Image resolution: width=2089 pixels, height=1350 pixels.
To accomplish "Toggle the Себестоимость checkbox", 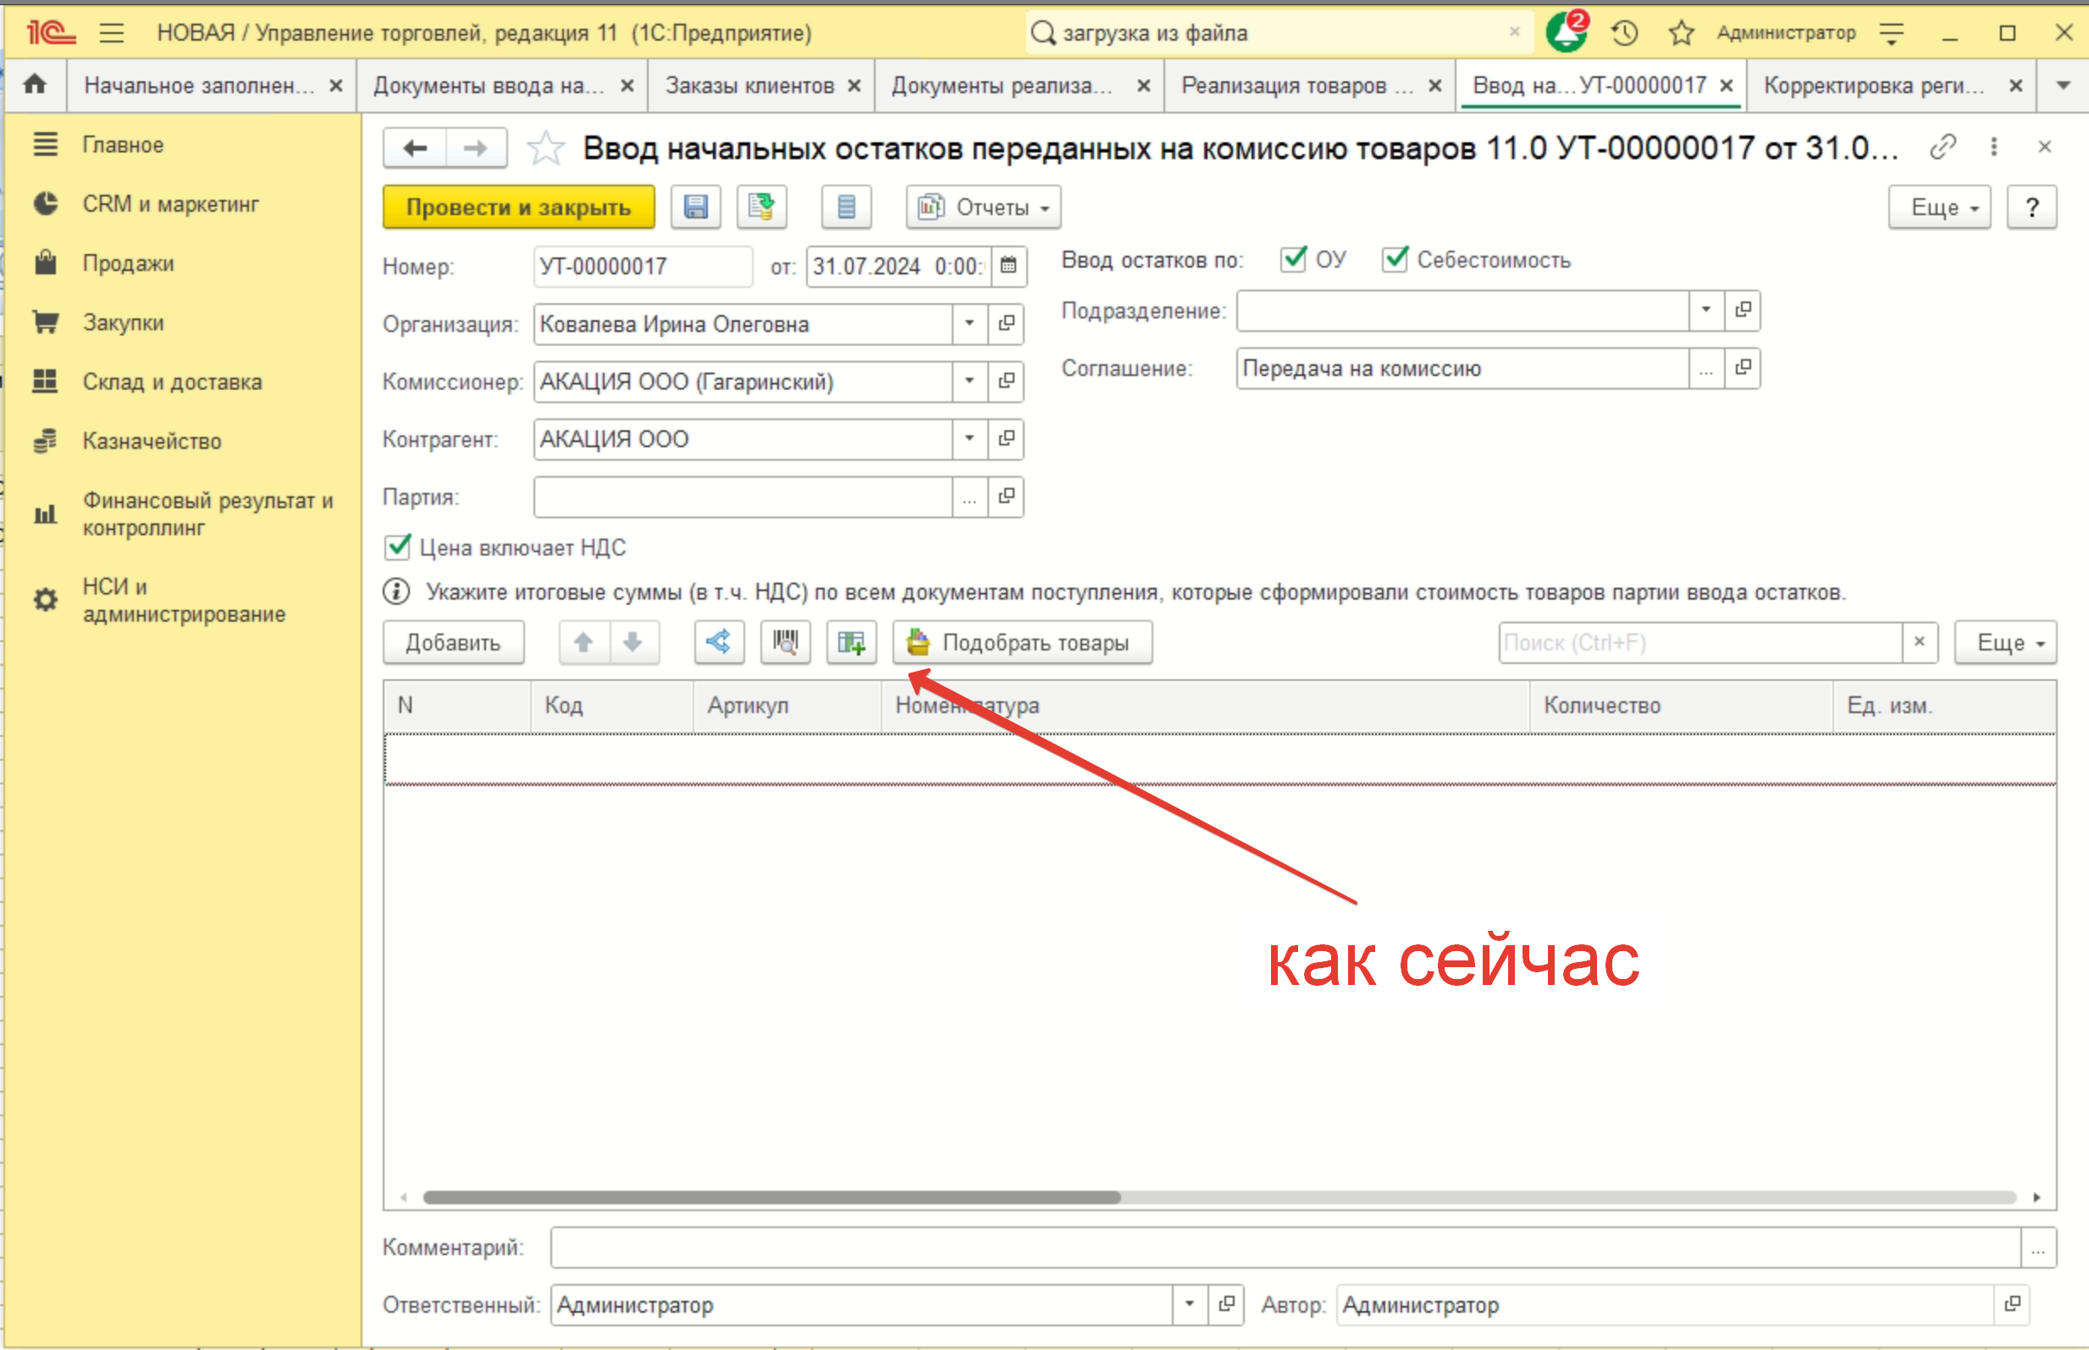I will pos(1395,259).
